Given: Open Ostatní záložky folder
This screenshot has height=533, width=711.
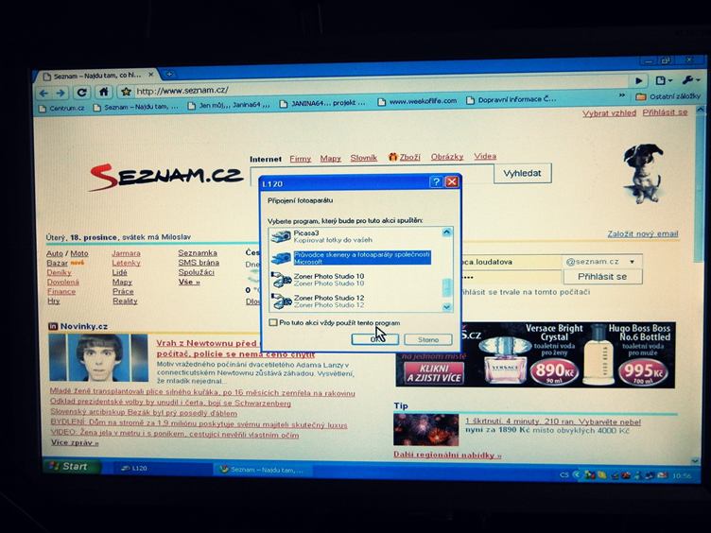Looking at the screenshot, I should point(668,96).
